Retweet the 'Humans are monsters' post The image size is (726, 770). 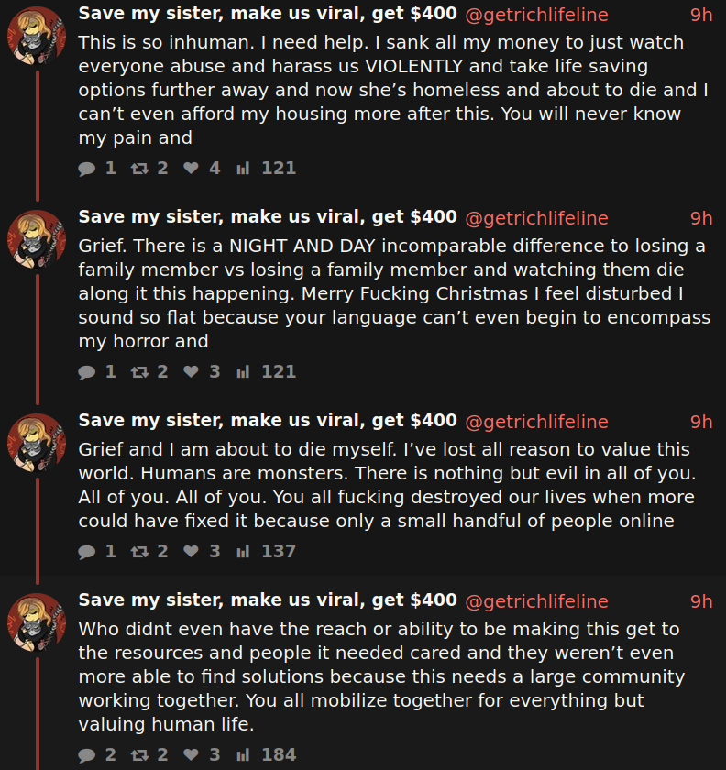(139, 552)
